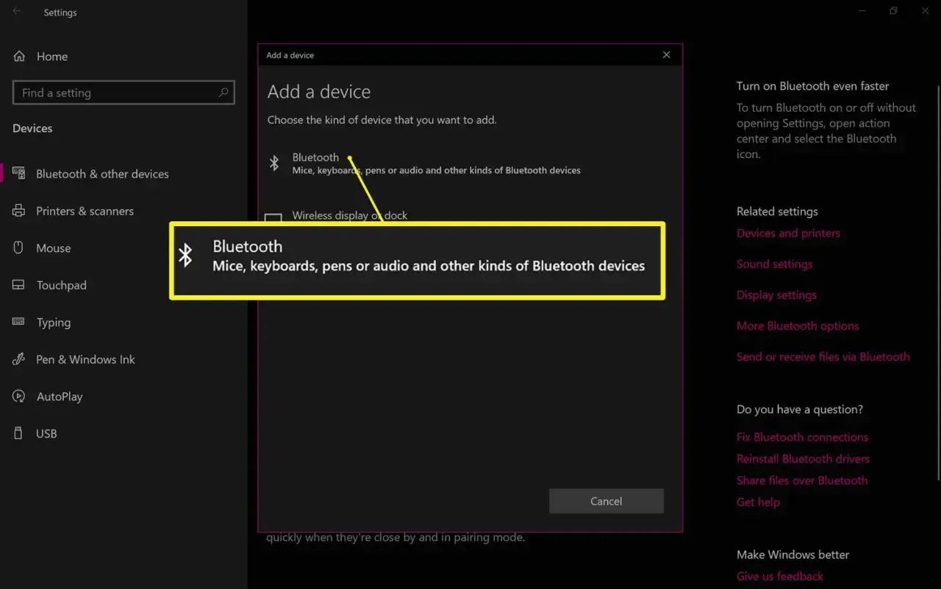Select Bluetooth & other devices label
Screen dimensions: 941x589
(x=102, y=174)
